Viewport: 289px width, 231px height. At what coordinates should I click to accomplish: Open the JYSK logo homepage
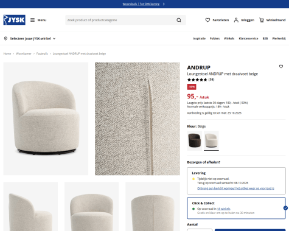pos(14,20)
